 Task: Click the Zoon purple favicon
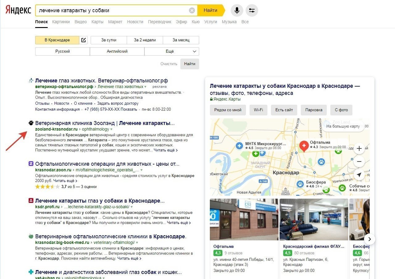pyautogui.click(x=31, y=164)
